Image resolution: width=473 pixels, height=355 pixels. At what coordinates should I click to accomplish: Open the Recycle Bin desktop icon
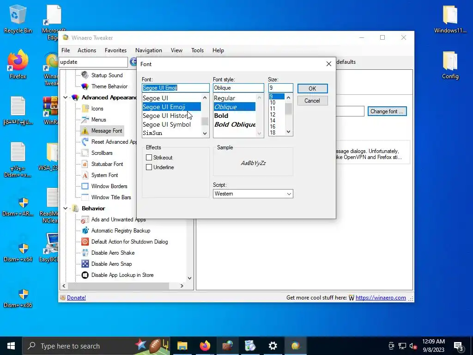(x=18, y=19)
